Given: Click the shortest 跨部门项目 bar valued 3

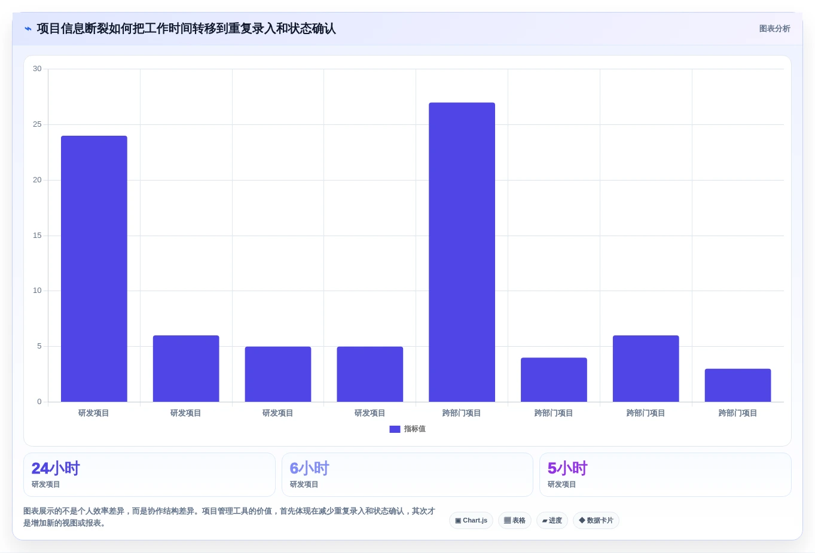Looking at the screenshot, I should [738, 386].
